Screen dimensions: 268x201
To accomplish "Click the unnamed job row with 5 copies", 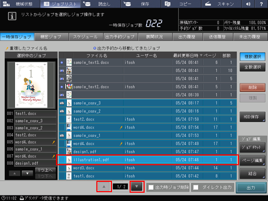I will 148,79.
